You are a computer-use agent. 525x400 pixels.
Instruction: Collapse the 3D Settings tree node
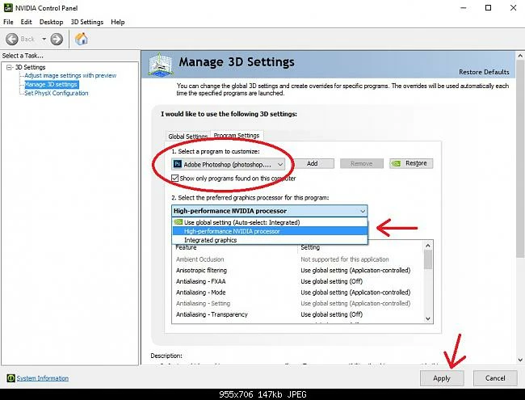pos(9,67)
